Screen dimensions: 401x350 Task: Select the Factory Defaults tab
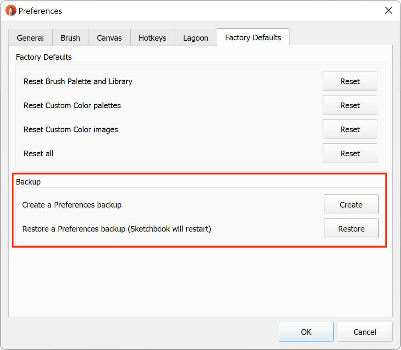tap(253, 37)
